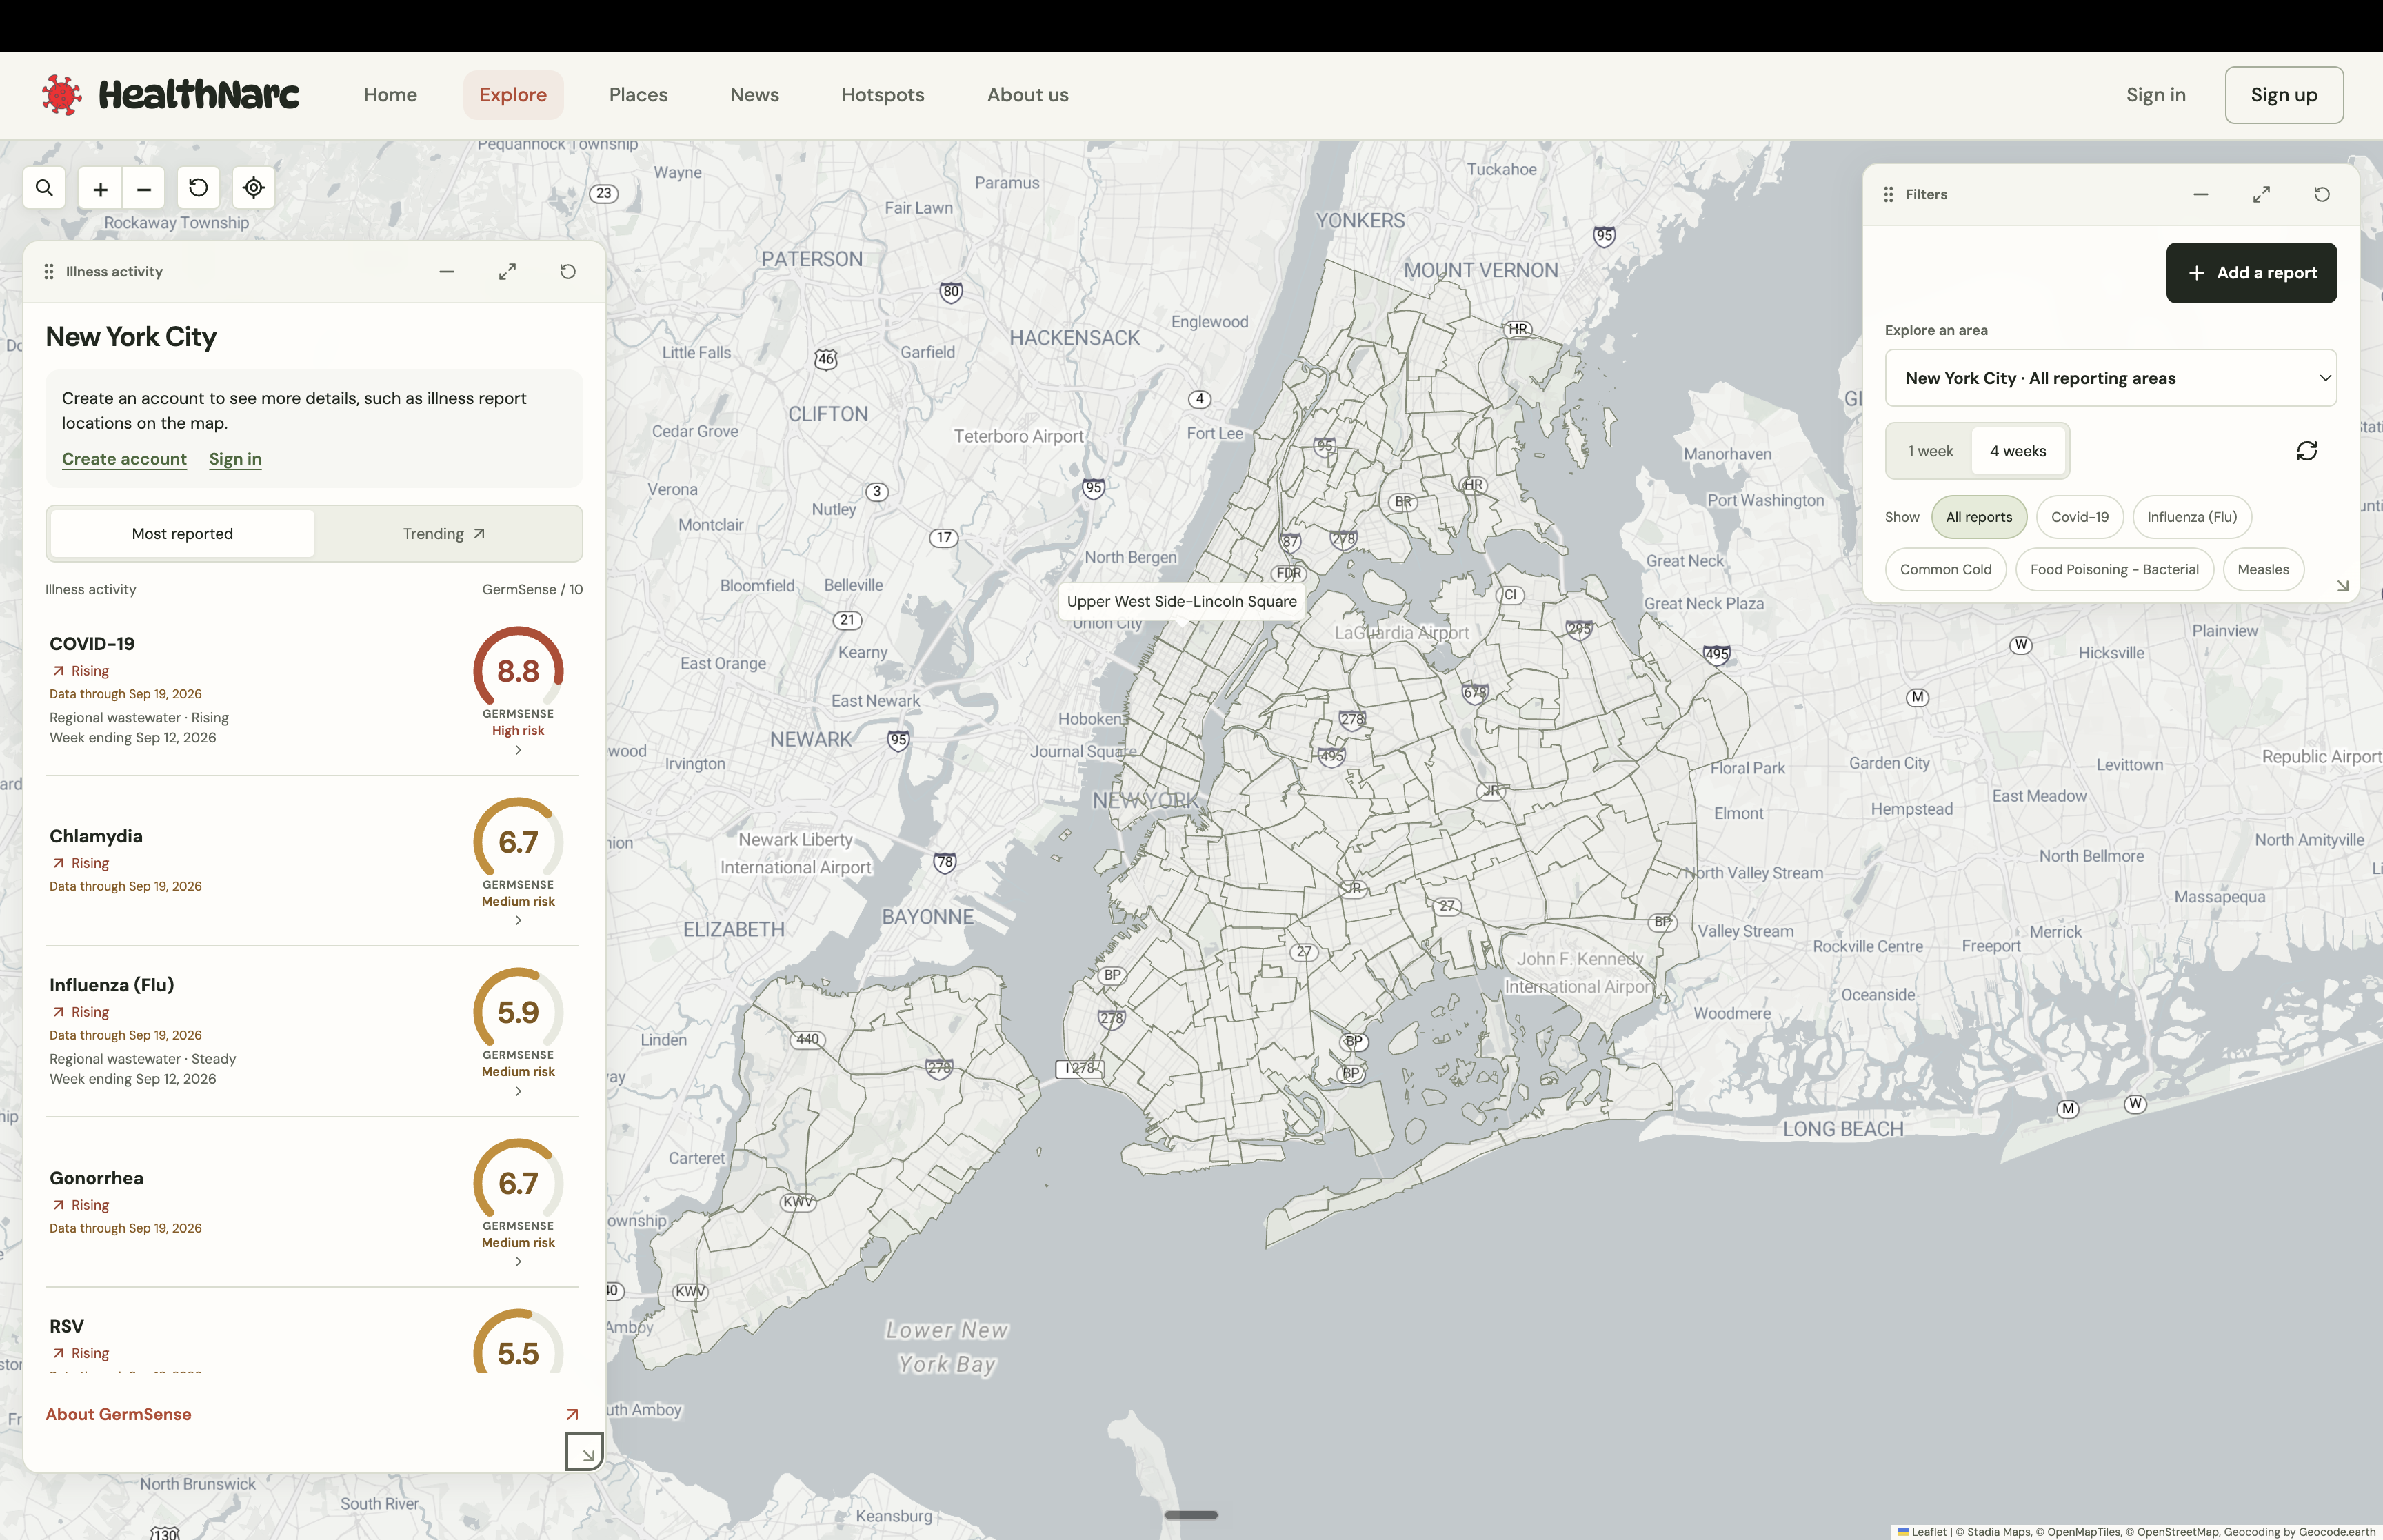Image resolution: width=2383 pixels, height=1540 pixels.
Task: Click the map search magnifier icon
Action: point(44,188)
